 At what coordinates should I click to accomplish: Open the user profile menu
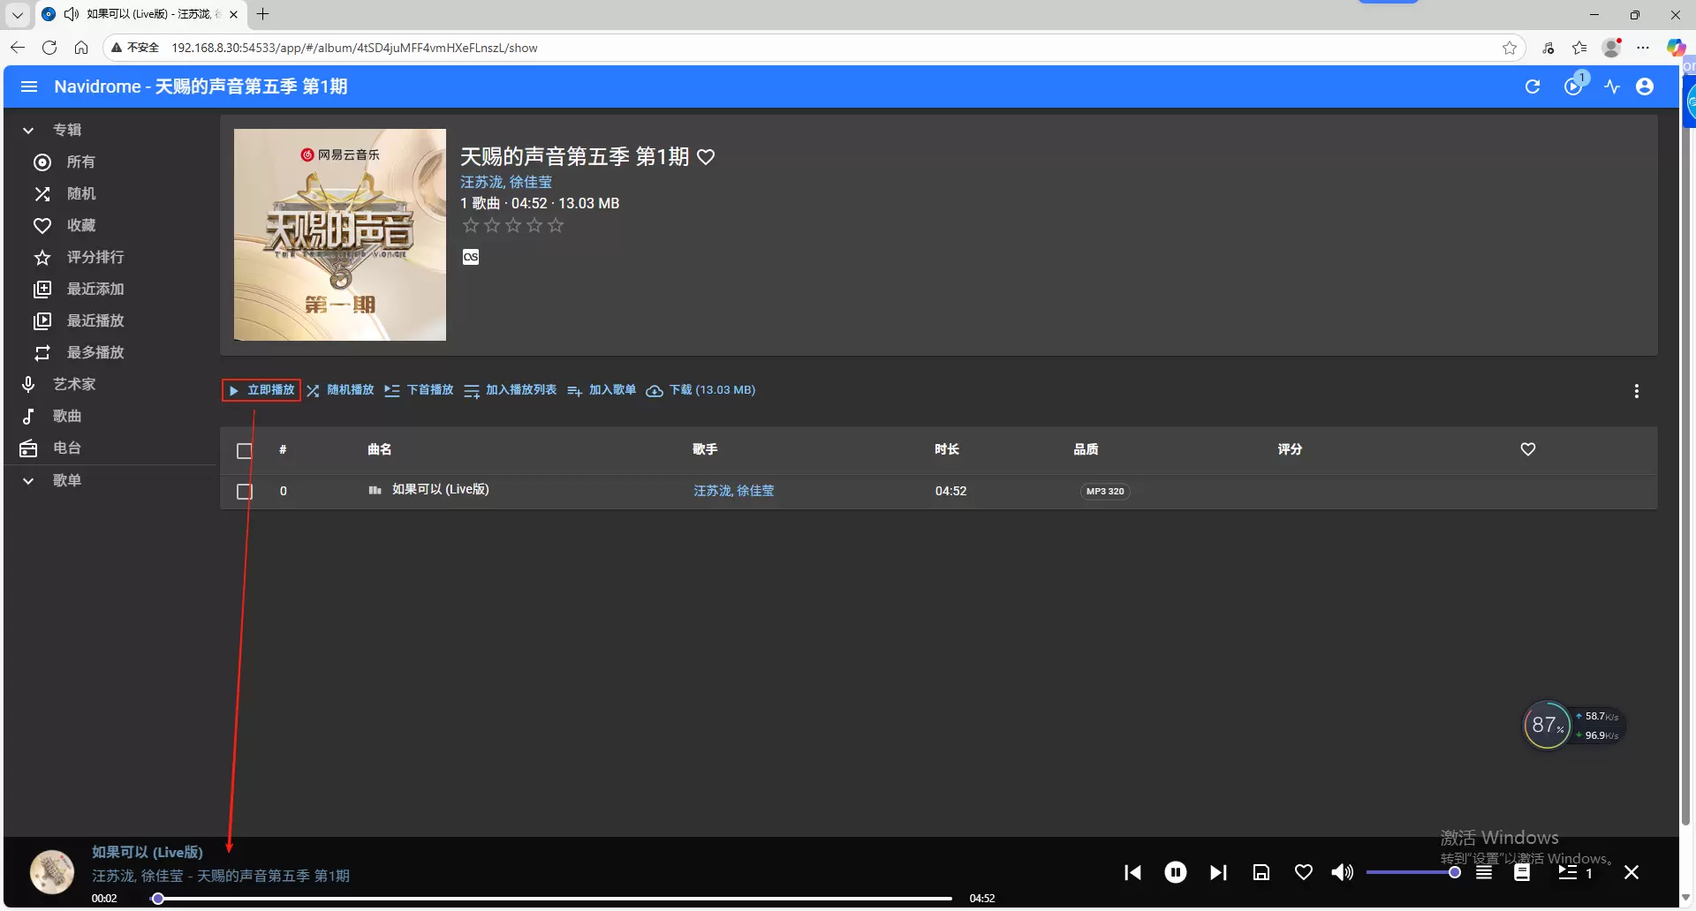[x=1645, y=87]
